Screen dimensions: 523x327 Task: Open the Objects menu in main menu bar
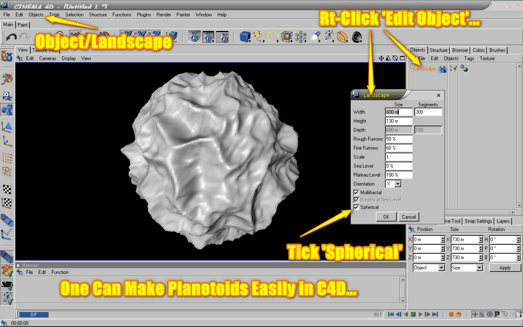[36, 15]
